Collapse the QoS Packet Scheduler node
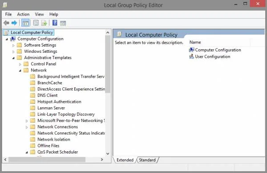This screenshot has width=267, height=173. coord(27,153)
